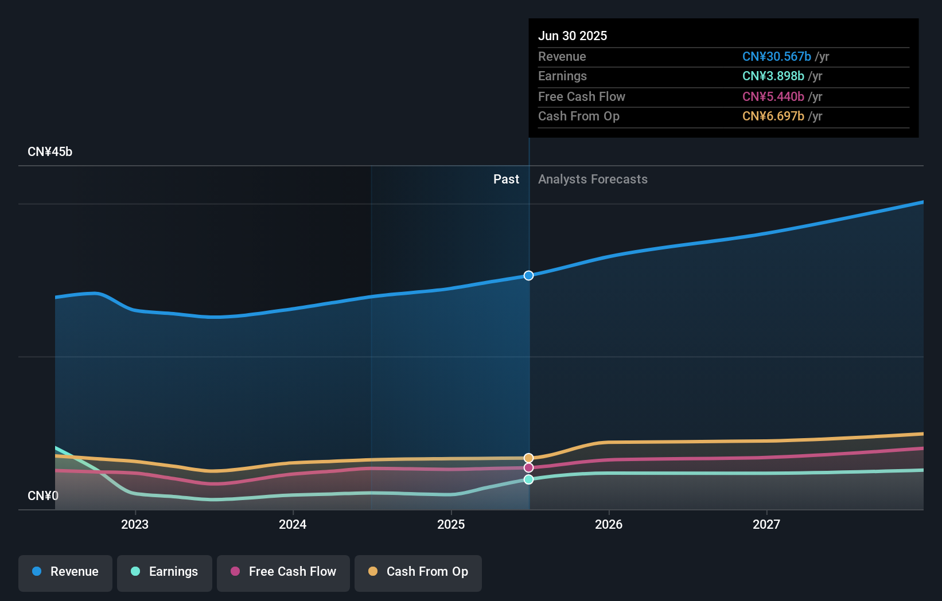The width and height of the screenshot is (942, 601).
Task: Select the teal Earnings chart marker
Action: 528,479
